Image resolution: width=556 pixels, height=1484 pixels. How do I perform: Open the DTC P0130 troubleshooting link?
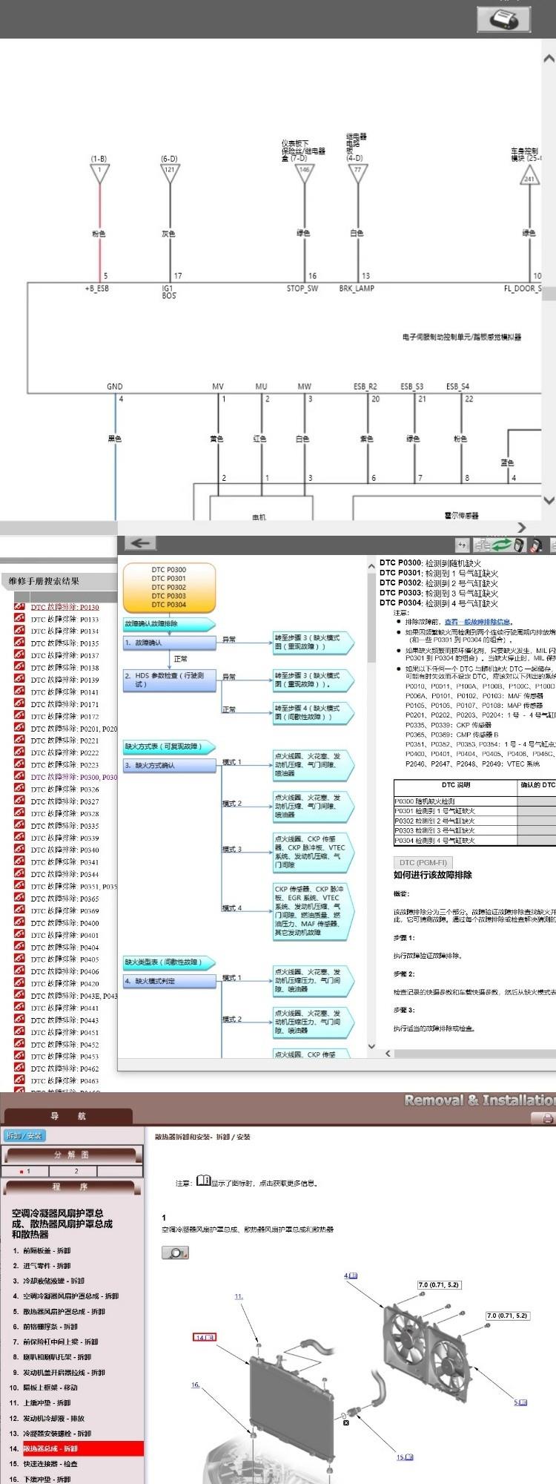[64, 607]
